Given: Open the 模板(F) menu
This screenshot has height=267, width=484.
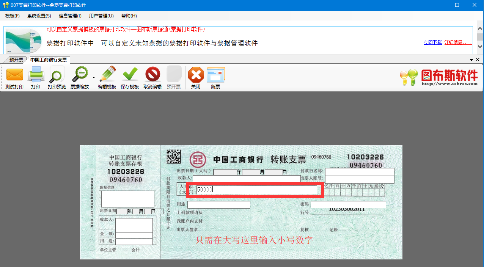Looking at the screenshot, I should [12, 16].
